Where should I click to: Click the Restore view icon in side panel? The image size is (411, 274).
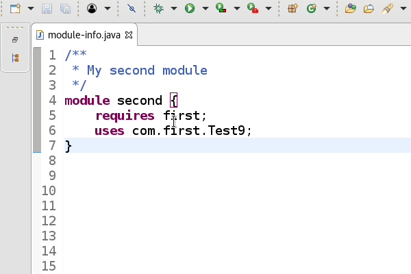tap(15, 40)
